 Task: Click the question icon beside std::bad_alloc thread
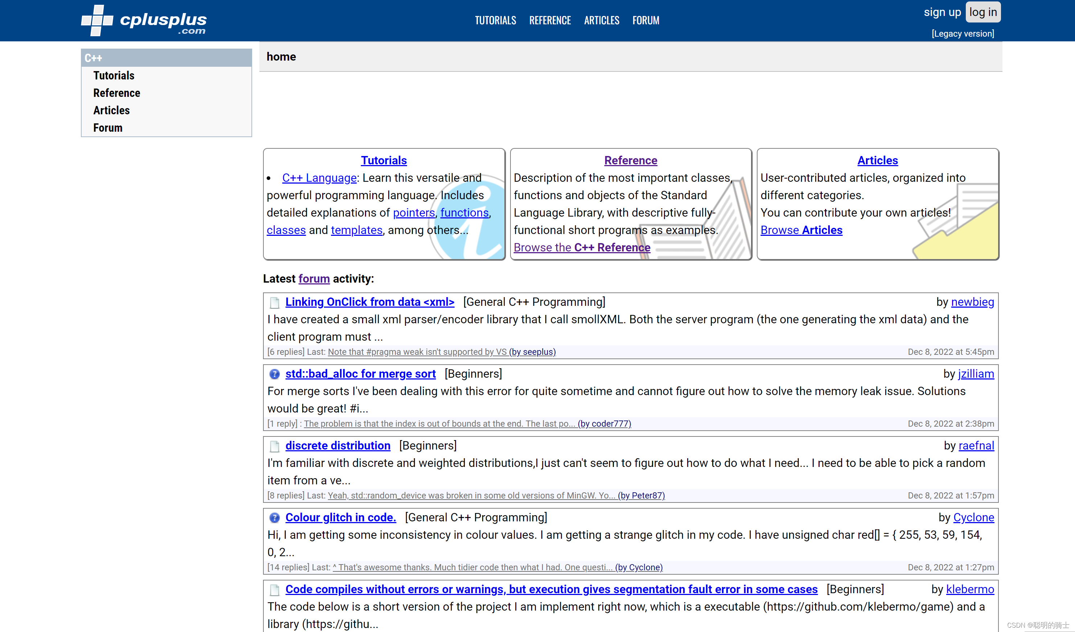(x=274, y=374)
